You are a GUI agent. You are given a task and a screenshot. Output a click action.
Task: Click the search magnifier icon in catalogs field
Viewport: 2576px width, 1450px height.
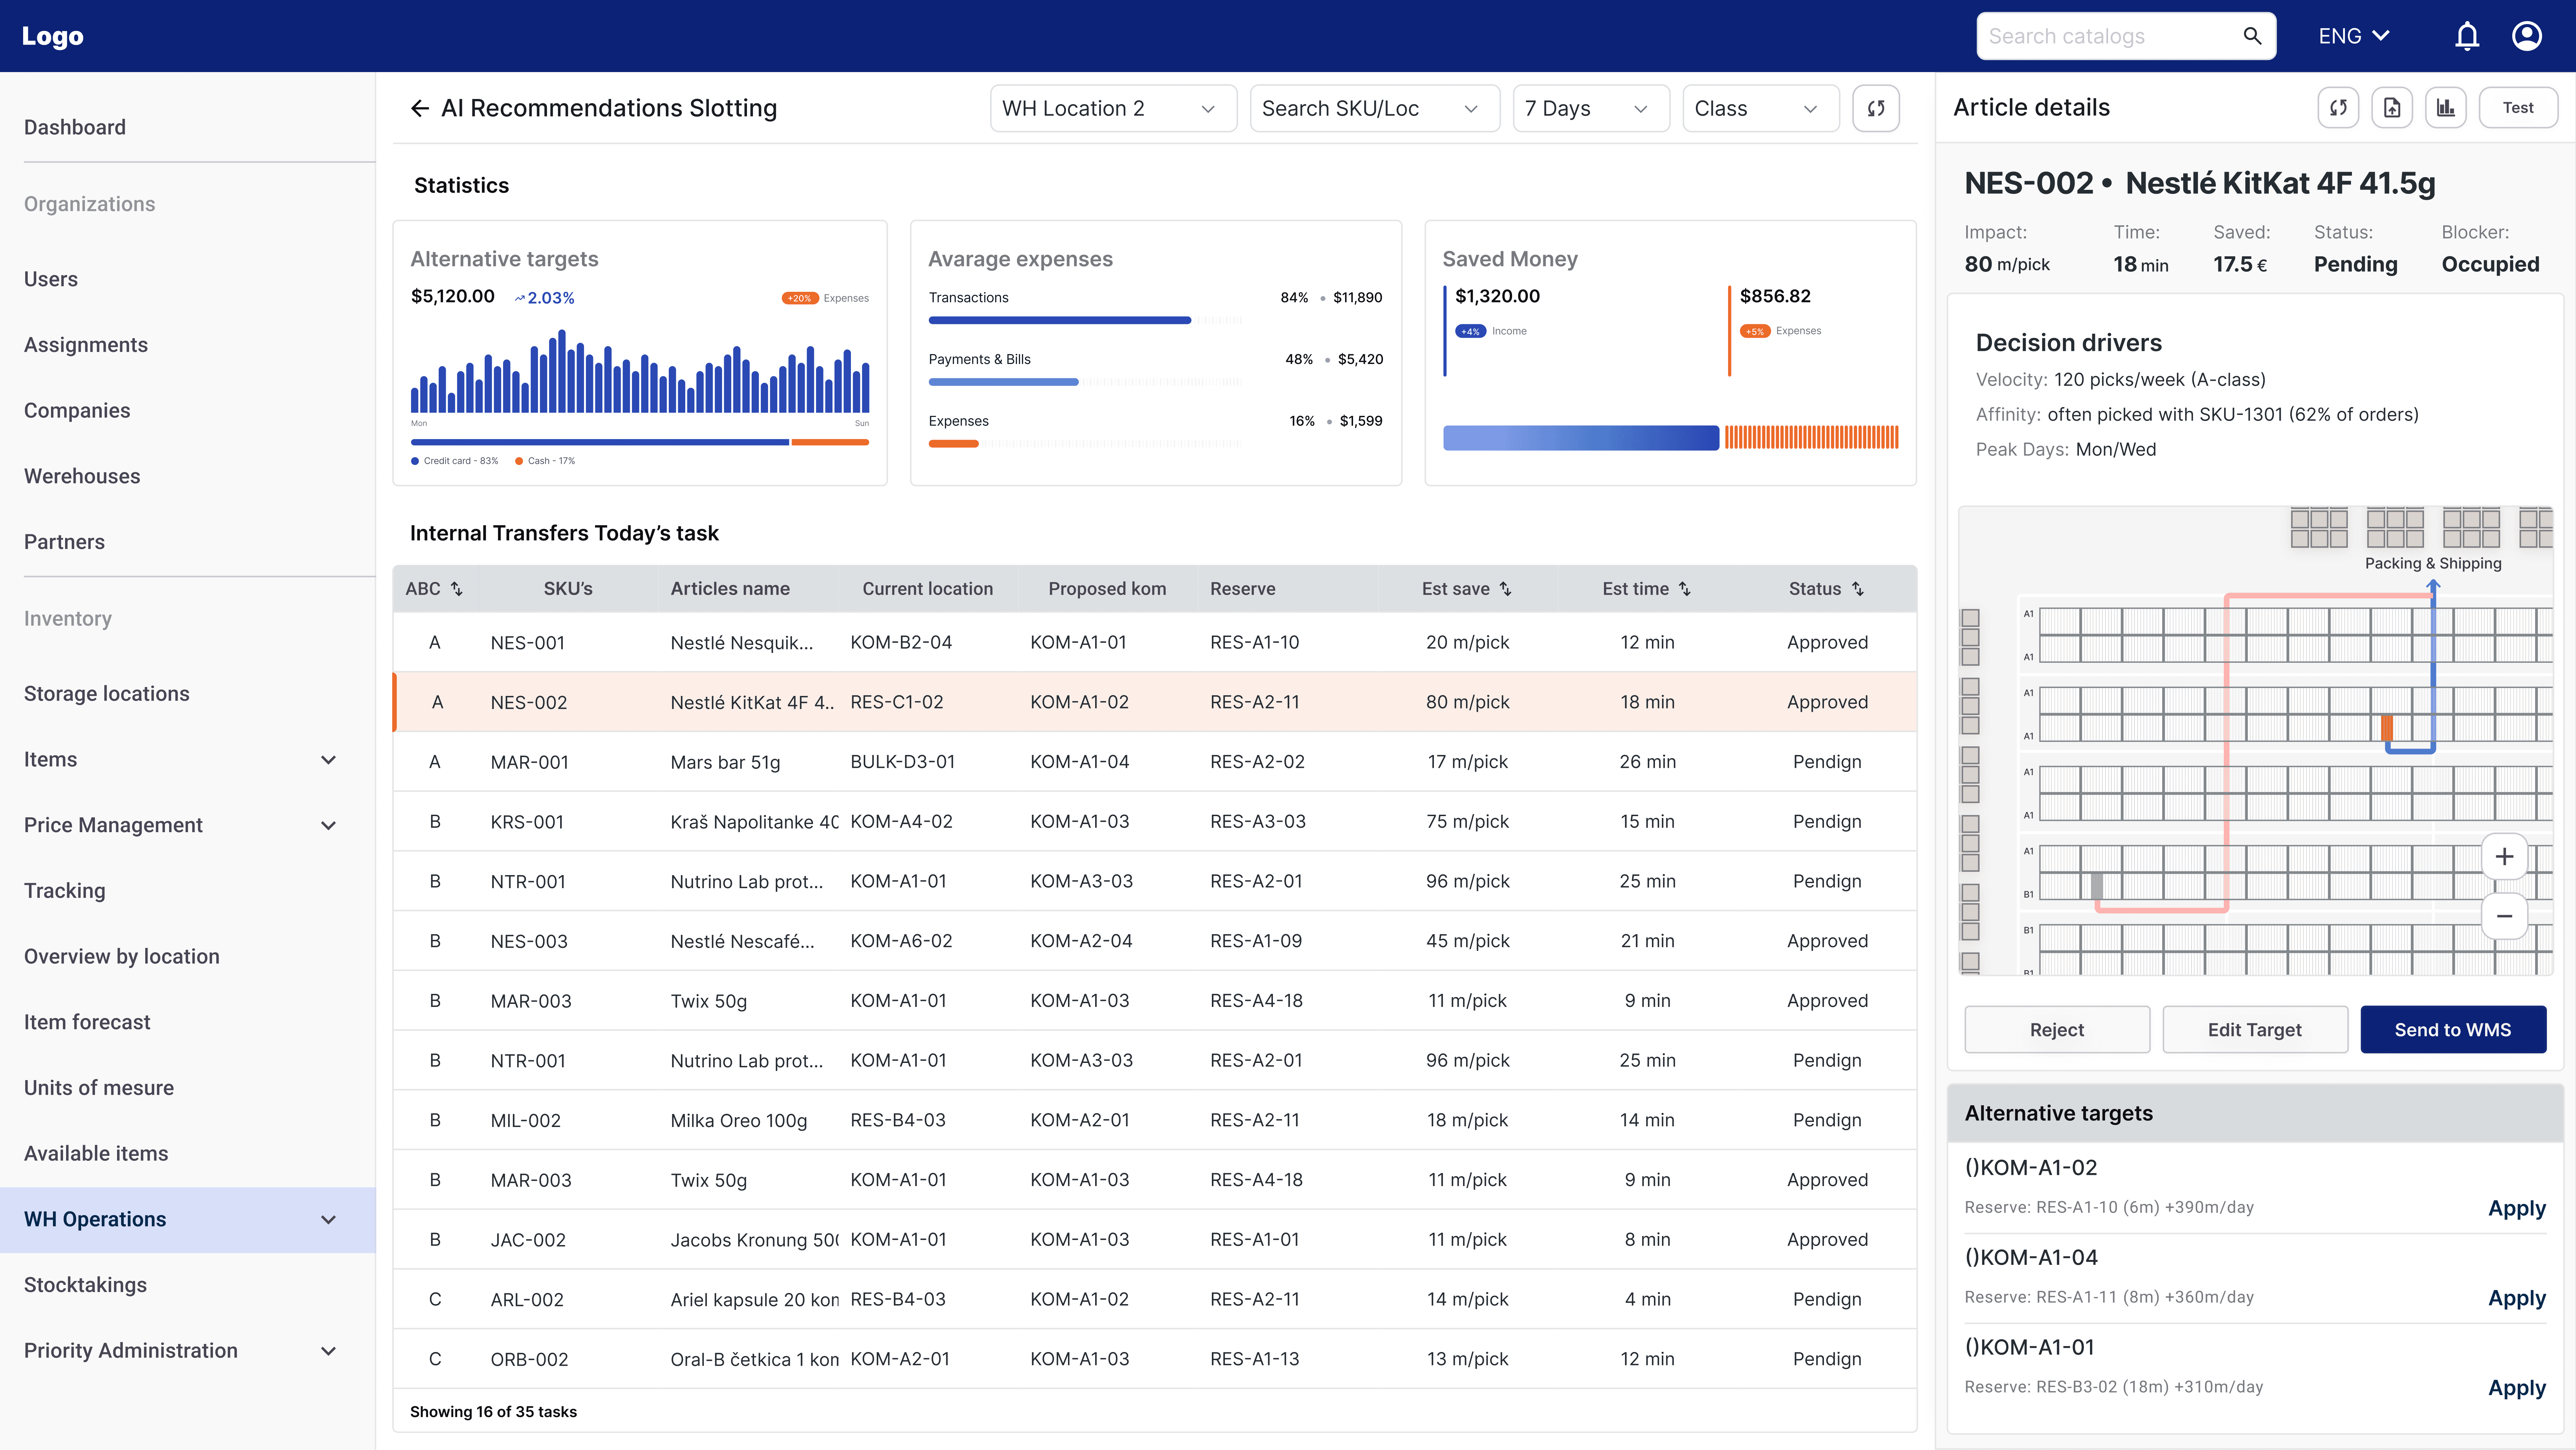pyautogui.click(x=2252, y=36)
